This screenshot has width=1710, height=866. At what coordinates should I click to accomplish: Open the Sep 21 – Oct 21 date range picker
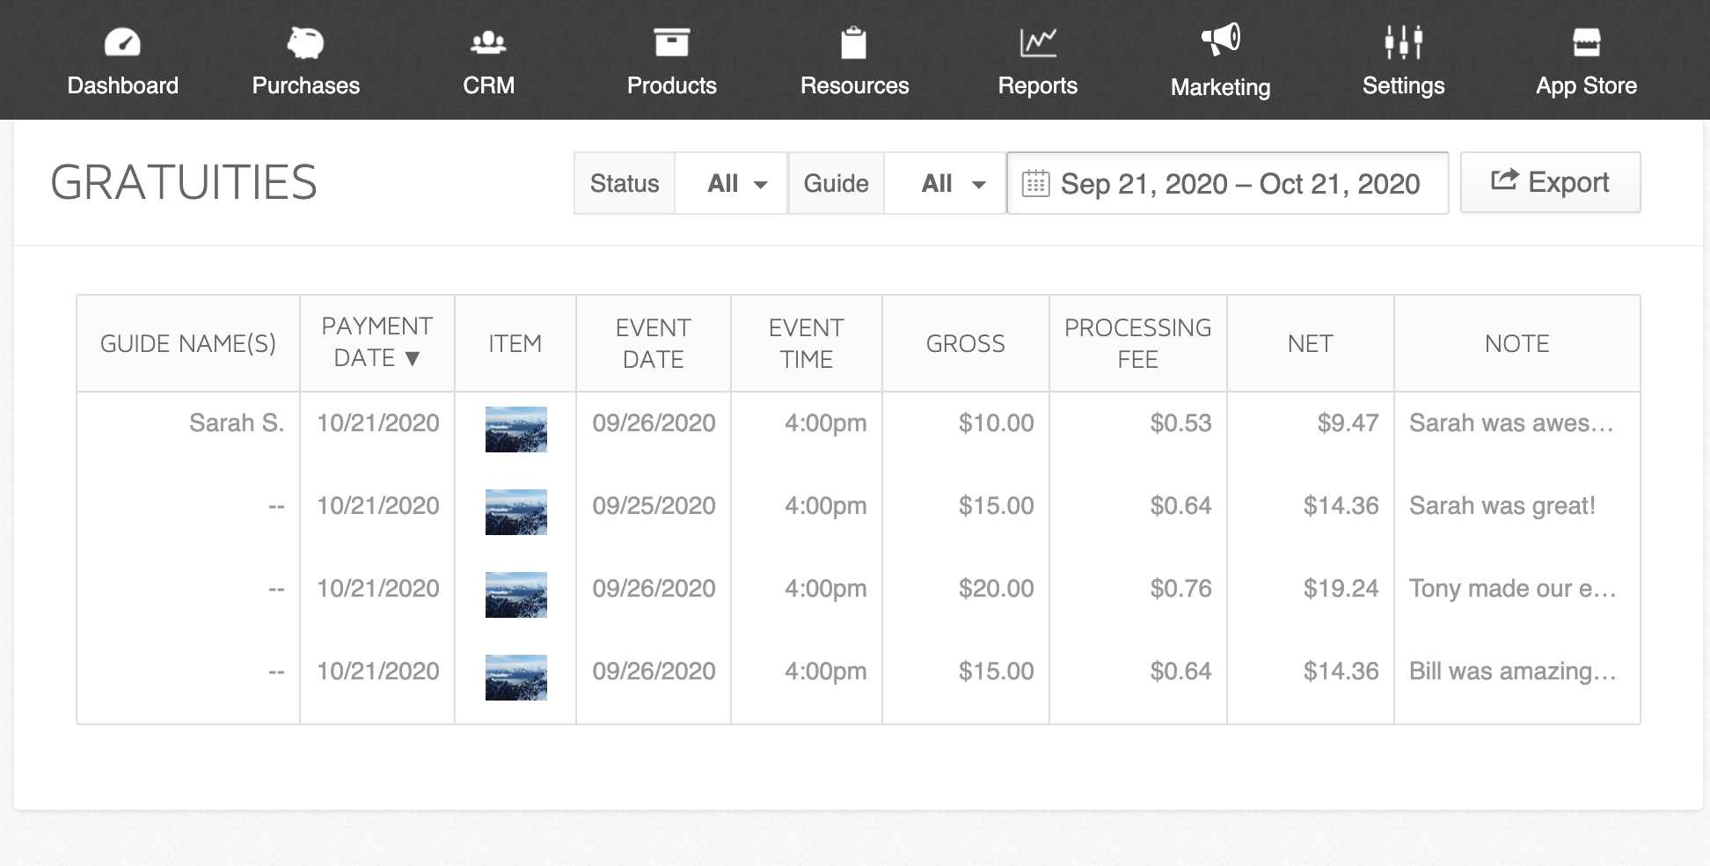tap(1228, 183)
